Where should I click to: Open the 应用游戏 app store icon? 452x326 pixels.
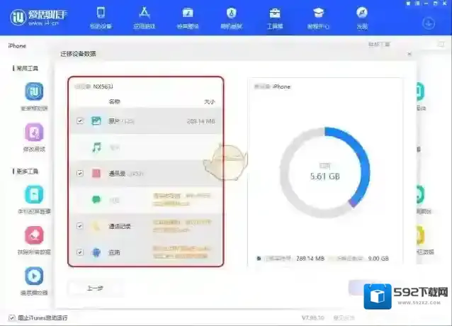tap(144, 17)
